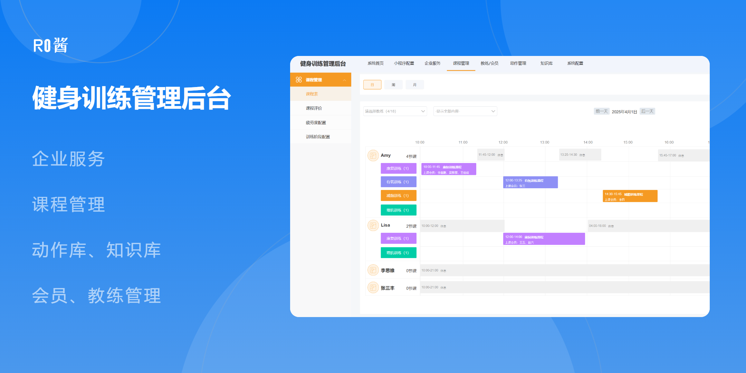
Task: Open the 请选择教练 (4/18) dropdown
Action: point(395,111)
